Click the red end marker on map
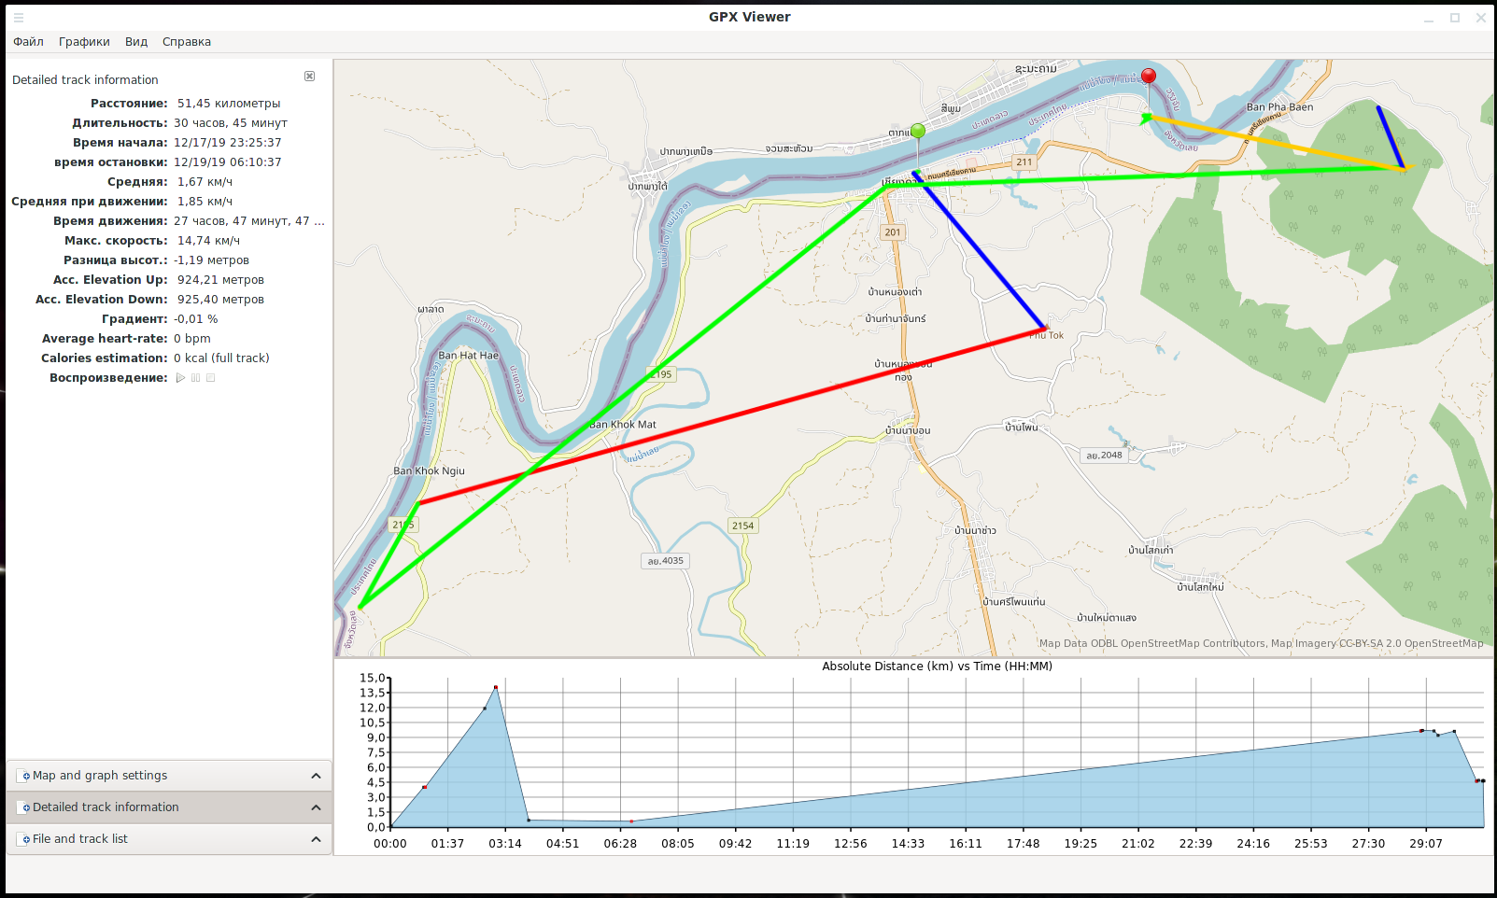The width and height of the screenshot is (1497, 898). [x=1149, y=77]
